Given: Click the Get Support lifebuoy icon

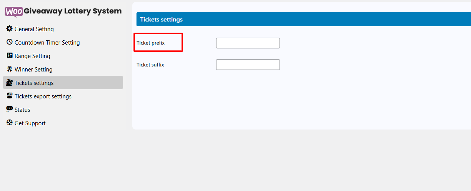Looking at the screenshot, I should tap(10, 123).
